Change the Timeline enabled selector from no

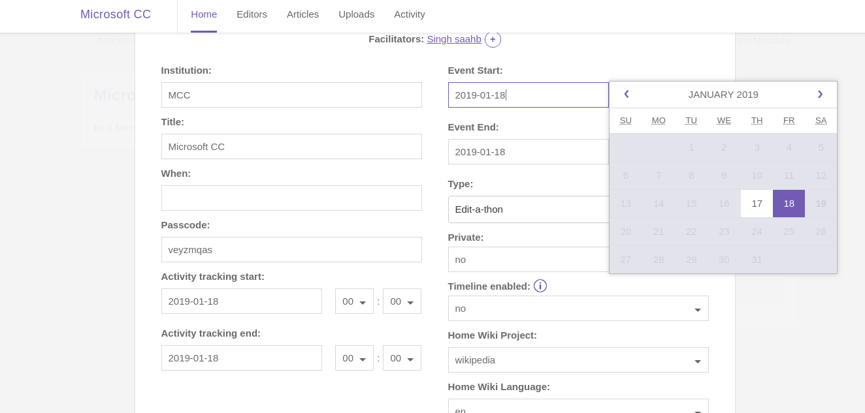(578, 309)
